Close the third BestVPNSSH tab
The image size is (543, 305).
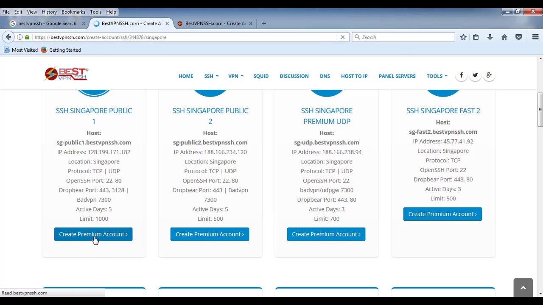[251, 23]
